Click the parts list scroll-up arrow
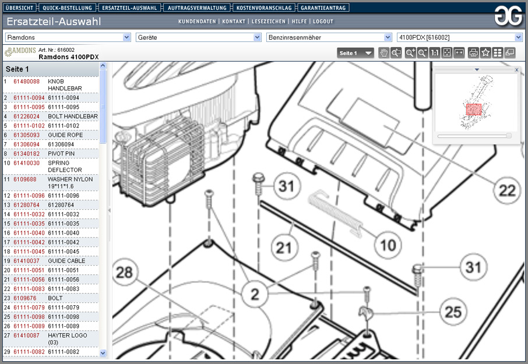The height and width of the screenshot is (364, 528). click(103, 66)
